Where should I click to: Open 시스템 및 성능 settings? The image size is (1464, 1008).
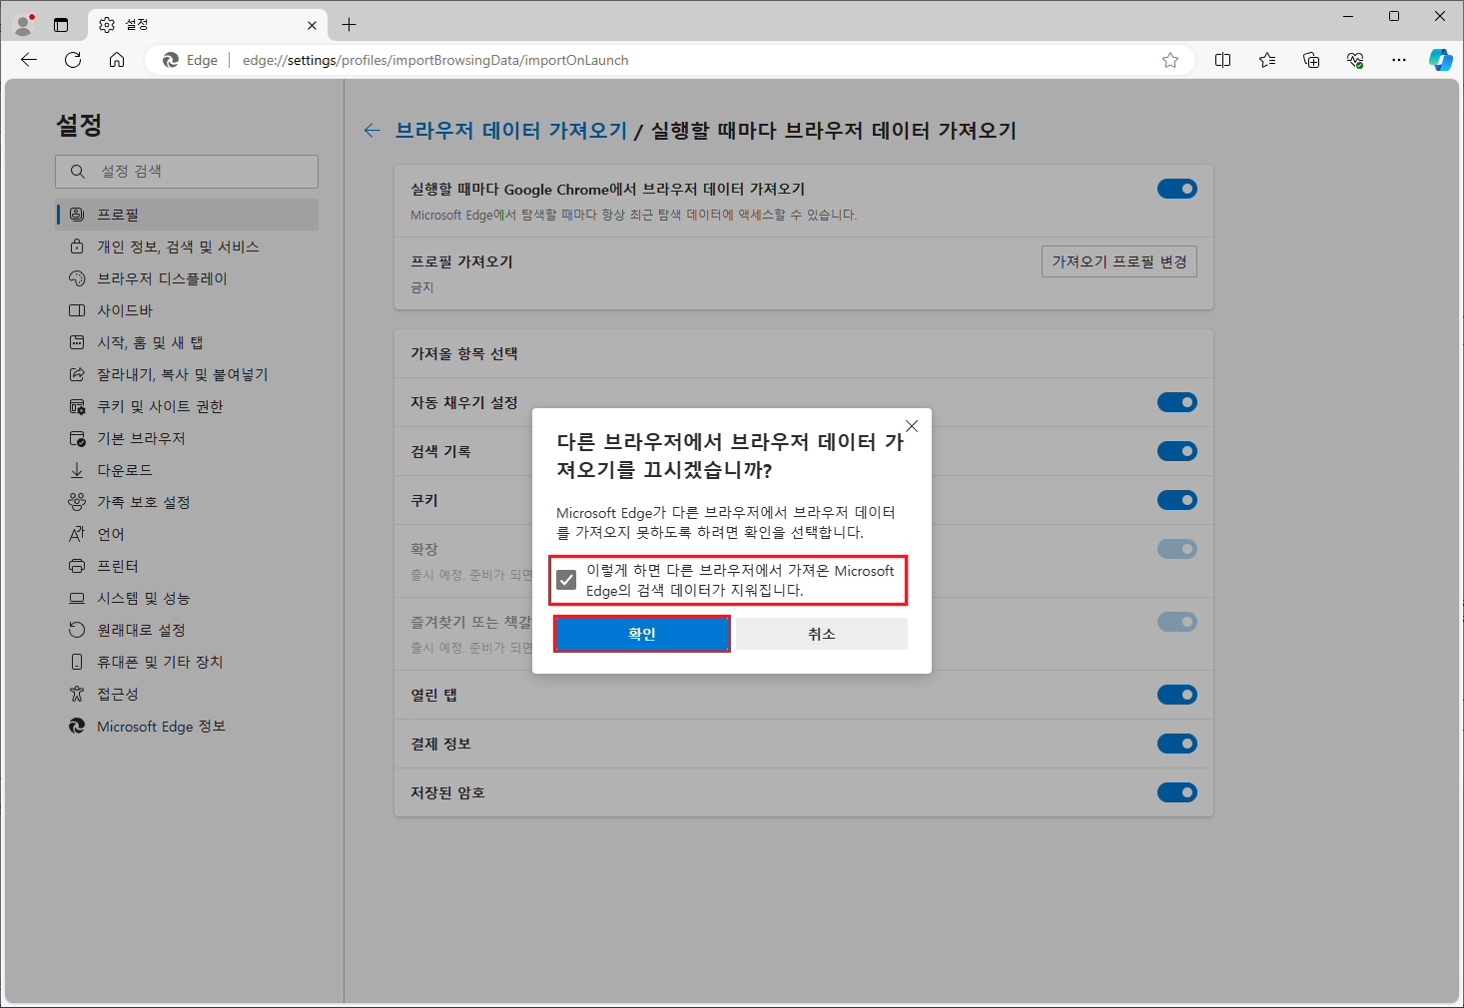(188, 598)
